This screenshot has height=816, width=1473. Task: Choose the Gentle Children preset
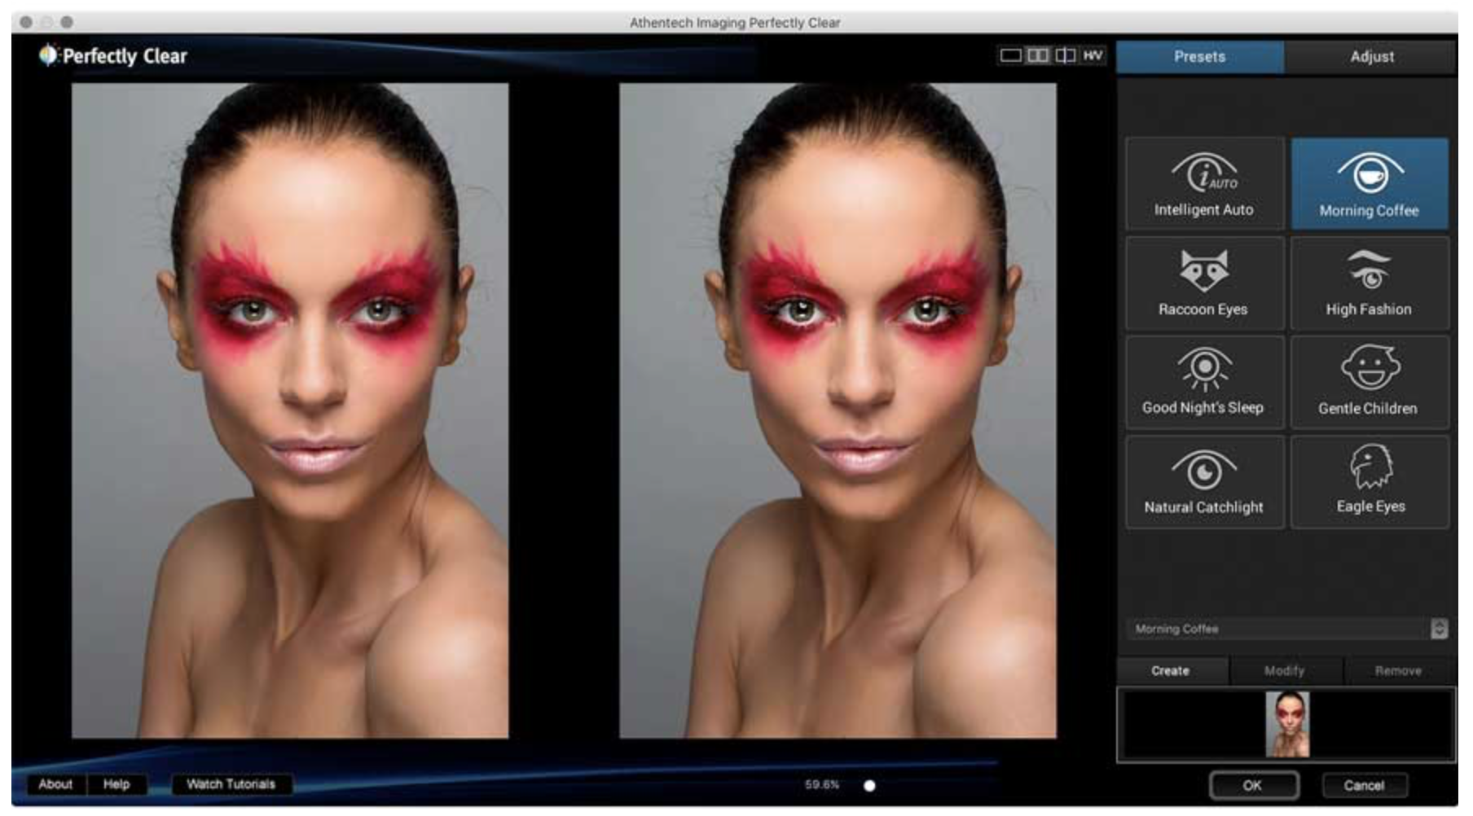[1370, 382]
